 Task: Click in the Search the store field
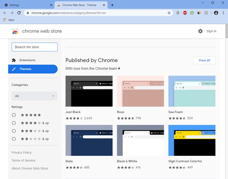tap(35, 47)
